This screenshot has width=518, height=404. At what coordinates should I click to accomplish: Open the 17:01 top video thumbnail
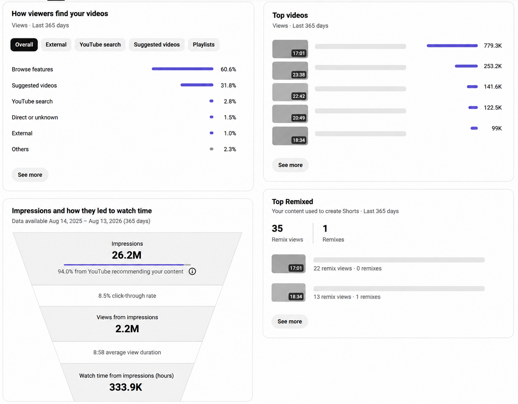point(290,49)
